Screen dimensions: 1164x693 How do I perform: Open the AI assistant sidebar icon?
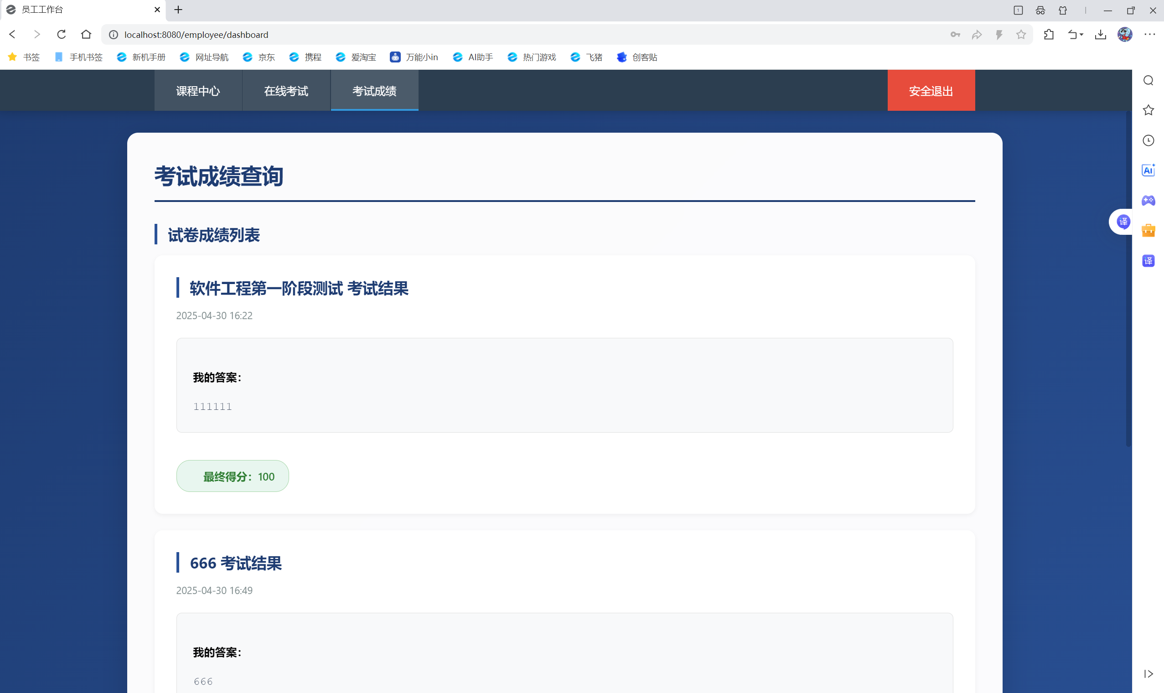(x=1148, y=171)
